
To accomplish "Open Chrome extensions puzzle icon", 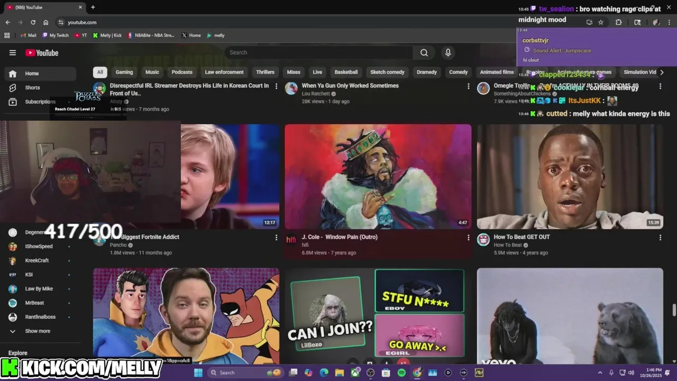I will [618, 22].
